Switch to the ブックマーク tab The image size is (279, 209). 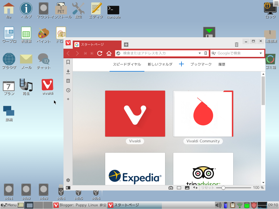coord(201,64)
